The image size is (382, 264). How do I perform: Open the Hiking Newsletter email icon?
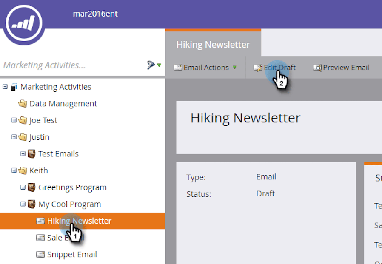(x=41, y=221)
